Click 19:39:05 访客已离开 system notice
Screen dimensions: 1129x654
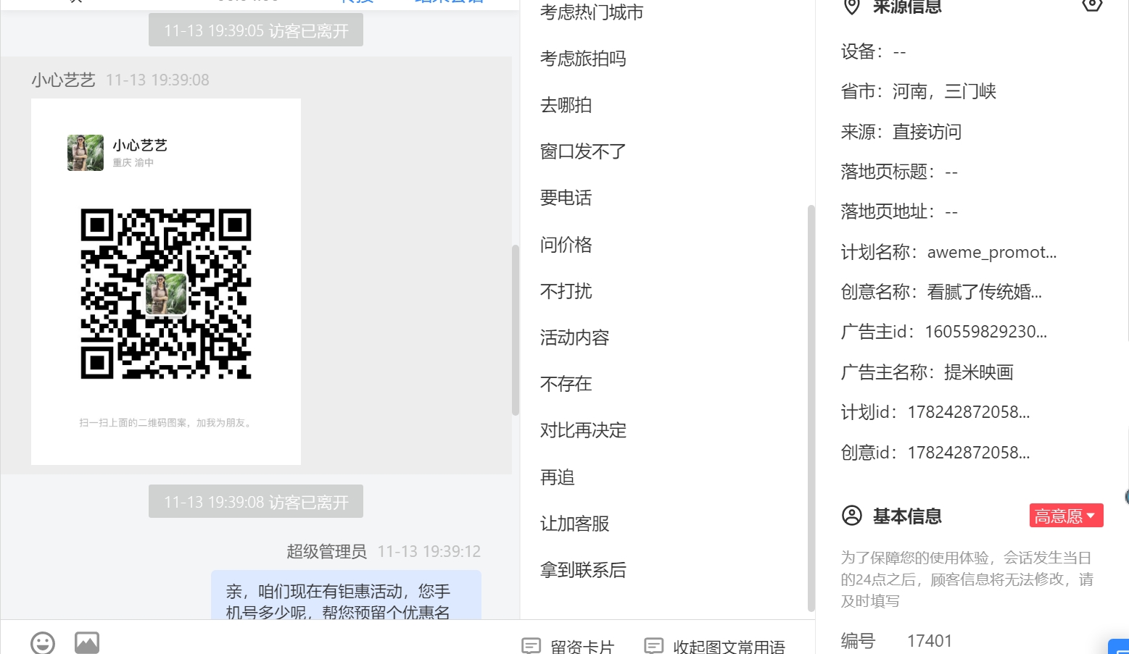(256, 30)
